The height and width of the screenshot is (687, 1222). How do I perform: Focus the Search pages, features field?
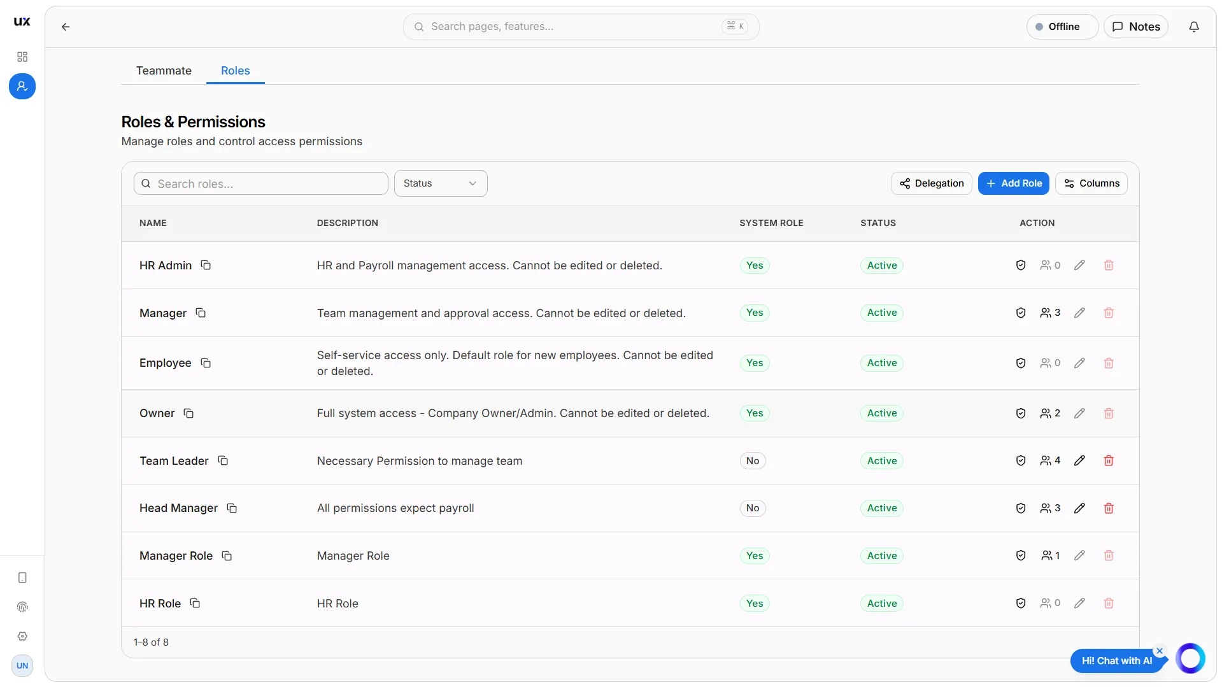581,27
